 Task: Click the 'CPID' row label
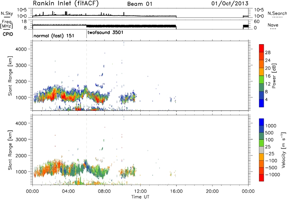coord(8,34)
